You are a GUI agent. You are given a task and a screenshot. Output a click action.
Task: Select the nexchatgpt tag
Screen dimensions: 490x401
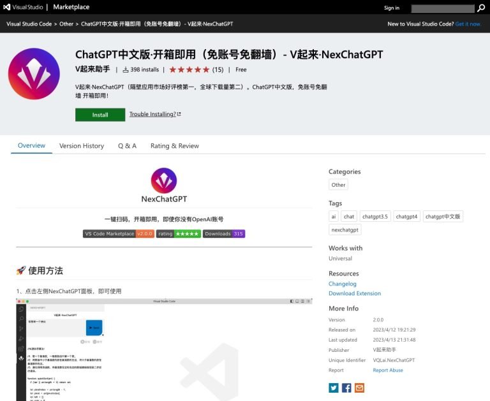pos(345,230)
